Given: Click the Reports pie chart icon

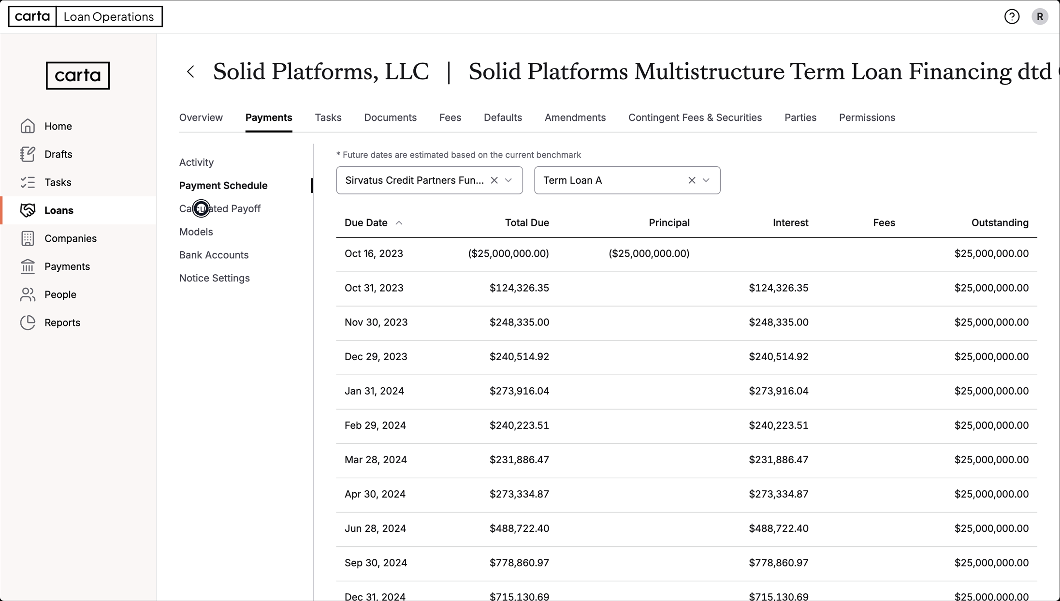Looking at the screenshot, I should click(28, 322).
